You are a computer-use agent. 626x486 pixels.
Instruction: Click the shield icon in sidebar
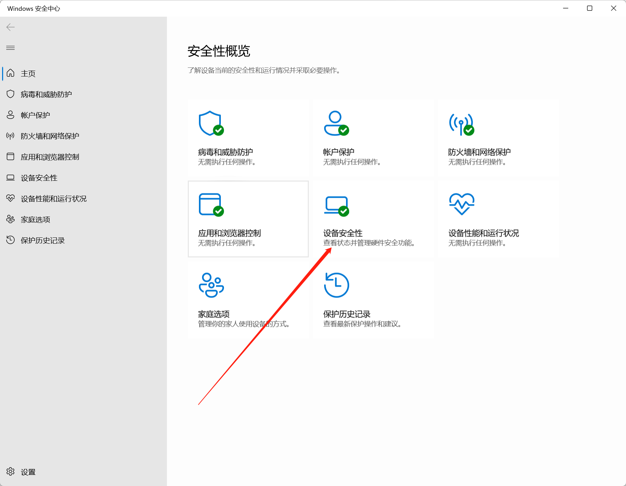click(10, 94)
